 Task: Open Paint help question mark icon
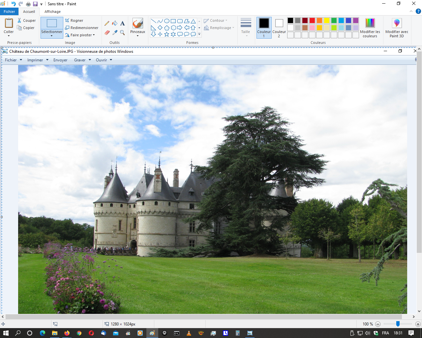coord(418,11)
